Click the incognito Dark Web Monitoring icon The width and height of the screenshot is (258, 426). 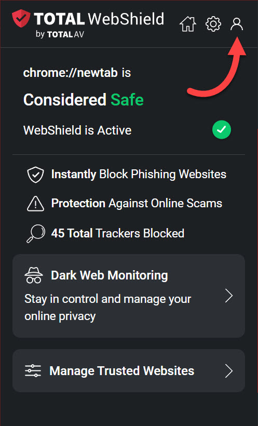tap(34, 275)
